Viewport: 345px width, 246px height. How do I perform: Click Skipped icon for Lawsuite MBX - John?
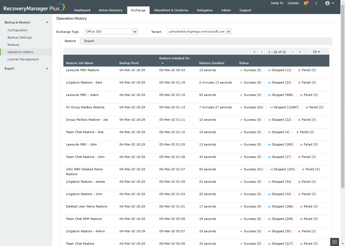tap(270, 144)
